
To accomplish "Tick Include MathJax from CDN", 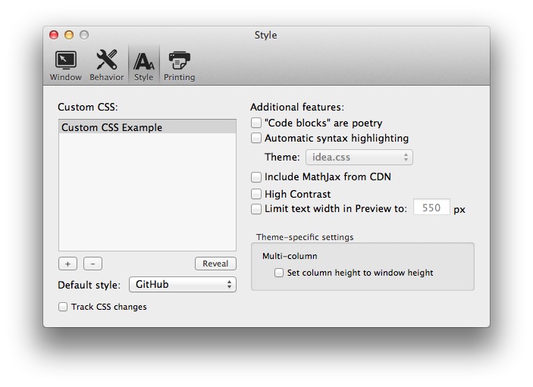I will coord(256,177).
